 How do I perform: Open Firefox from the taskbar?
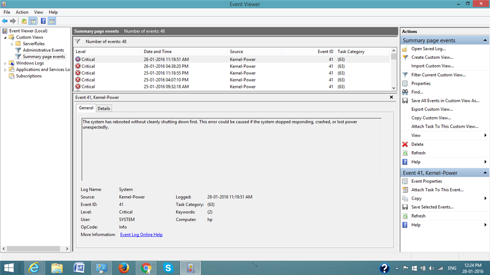[124, 268]
